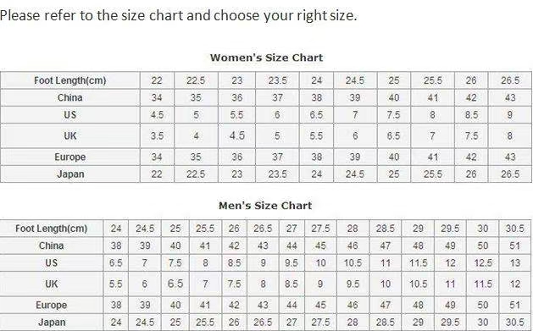The height and width of the screenshot is (331, 533).
Task: Click men's Europe size 47 cell
Action: point(386,305)
